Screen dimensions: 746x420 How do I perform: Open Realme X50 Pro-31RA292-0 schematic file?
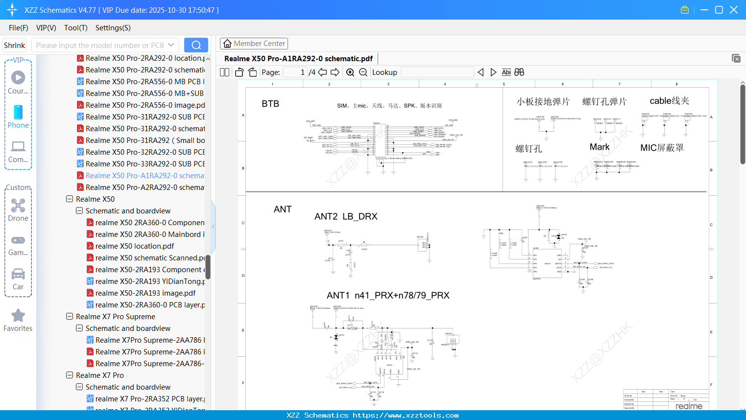pyautogui.click(x=141, y=129)
